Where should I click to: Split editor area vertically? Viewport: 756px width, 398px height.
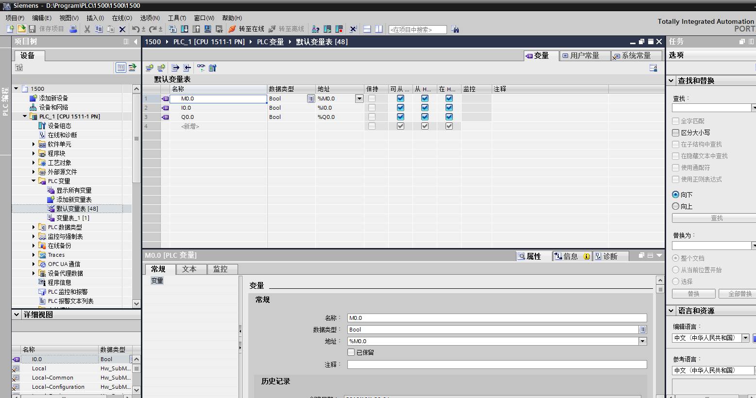coord(379,29)
